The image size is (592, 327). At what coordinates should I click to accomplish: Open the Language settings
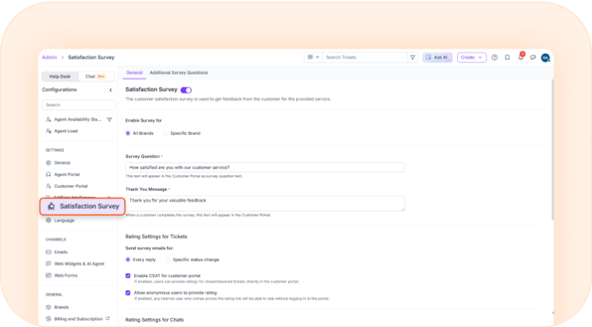[64, 220]
